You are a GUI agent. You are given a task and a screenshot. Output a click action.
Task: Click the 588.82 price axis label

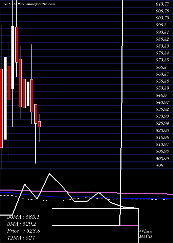point(163,39)
